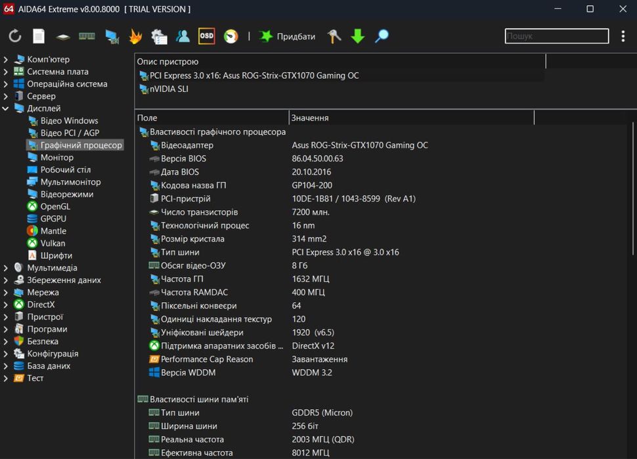Click the Придбати purchase button

(x=287, y=36)
